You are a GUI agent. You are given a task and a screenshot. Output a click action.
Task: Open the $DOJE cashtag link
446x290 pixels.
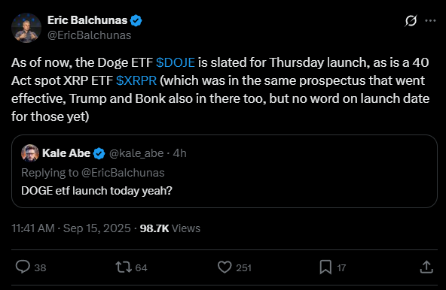pos(176,62)
